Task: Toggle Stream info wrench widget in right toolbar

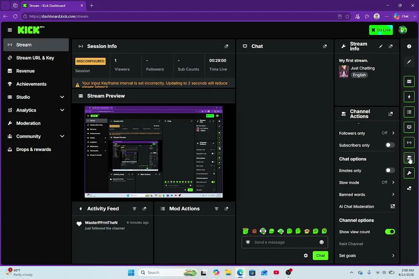Action: 409,173
